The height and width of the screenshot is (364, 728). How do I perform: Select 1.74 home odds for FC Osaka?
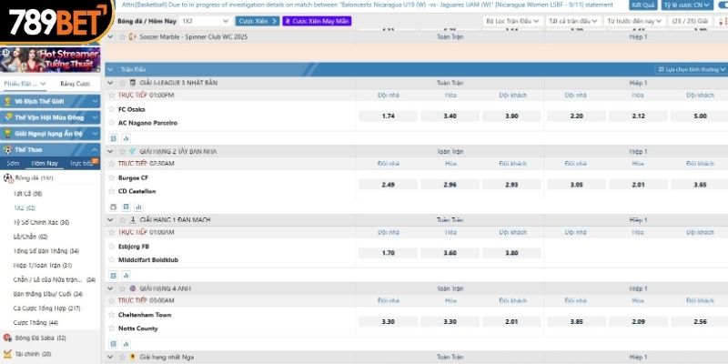tap(388, 116)
